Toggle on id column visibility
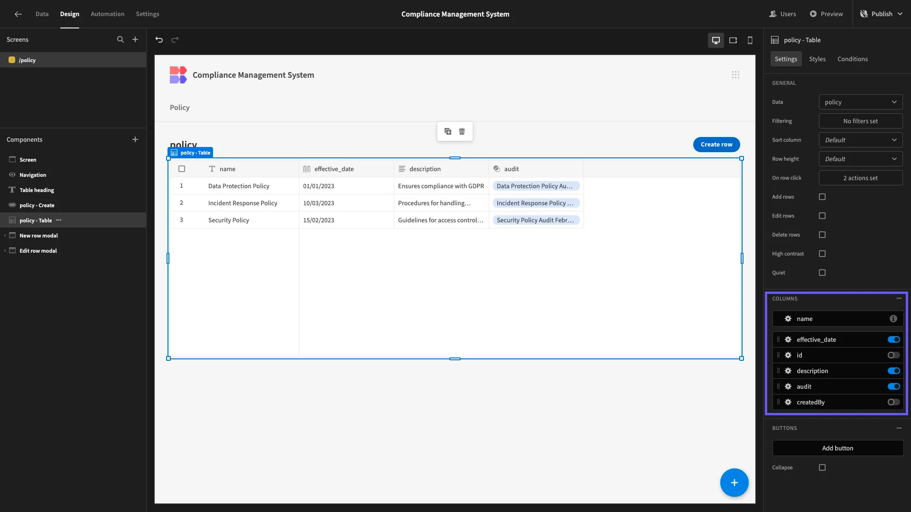911x512 pixels. [894, 355]
